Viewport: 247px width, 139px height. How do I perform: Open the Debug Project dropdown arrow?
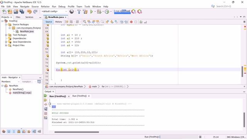click(103, 12)
